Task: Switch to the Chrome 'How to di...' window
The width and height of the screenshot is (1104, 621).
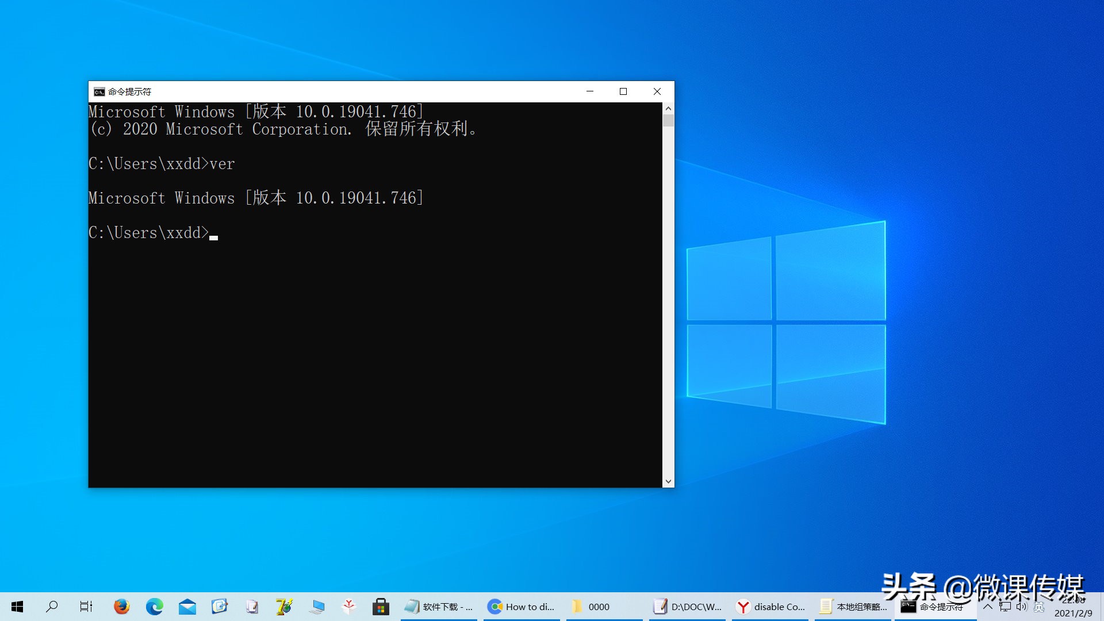Action: coord(522,606)
